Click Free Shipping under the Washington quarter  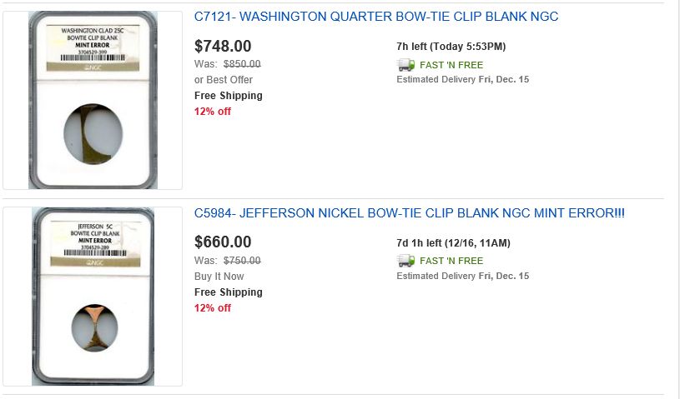(229, 96)
